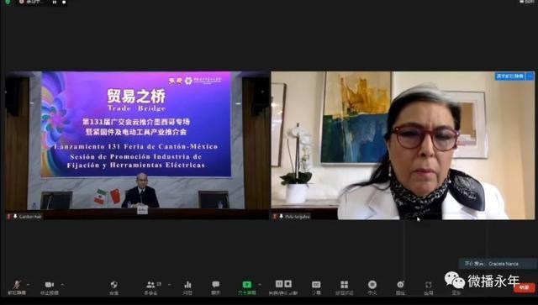This screenshot has width=538, height=305.
Task: Expand video options arrow beside camera
Action: pos(62,285)
